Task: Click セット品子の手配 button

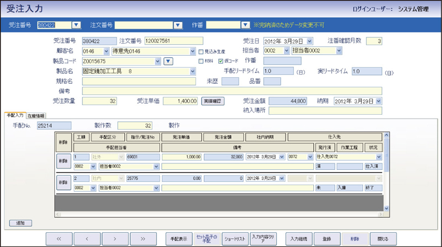Action: tap(207, 239)
